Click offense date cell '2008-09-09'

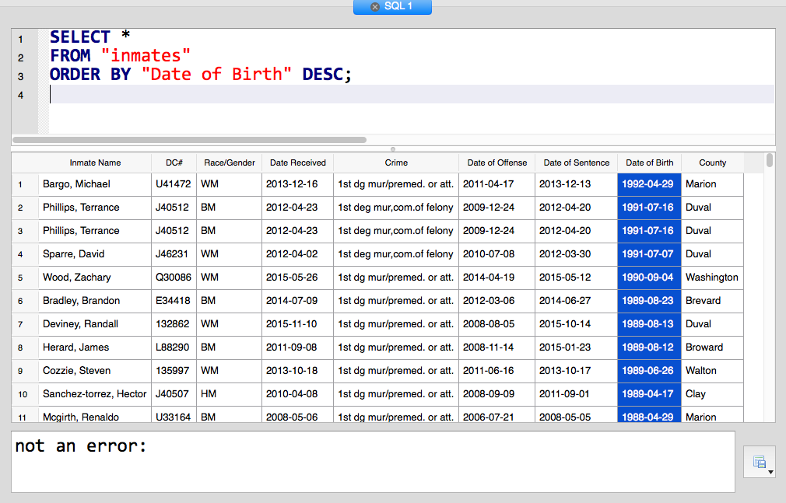click(x=497, y=394)
